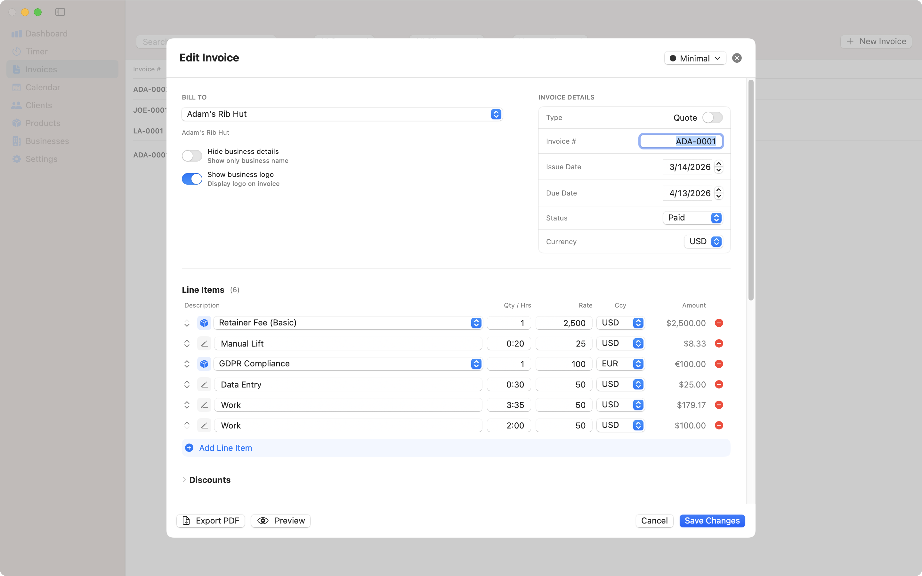Click invoice LA-0001 in background list
Screen dimensions: 922x576
(148, 131)
